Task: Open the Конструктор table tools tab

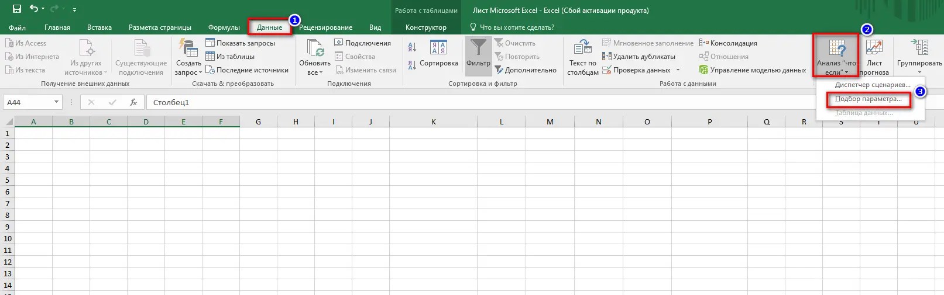Action: (x=426, y=27)
